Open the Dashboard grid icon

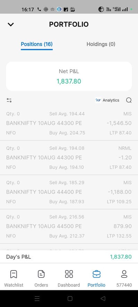pyautogui.click(x=69, y=274)
